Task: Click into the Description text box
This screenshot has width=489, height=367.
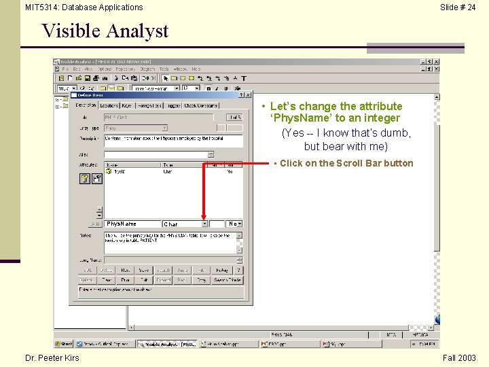Action: (173, 141)
